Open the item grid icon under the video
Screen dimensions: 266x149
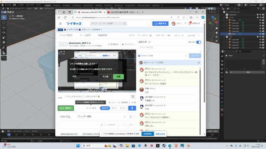click(133, 96)
